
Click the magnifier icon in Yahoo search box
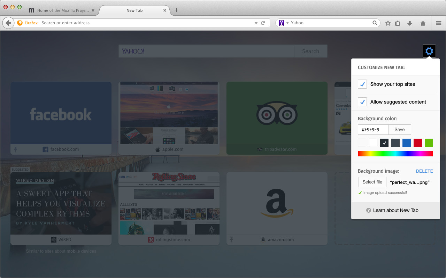tap(375, 23)
